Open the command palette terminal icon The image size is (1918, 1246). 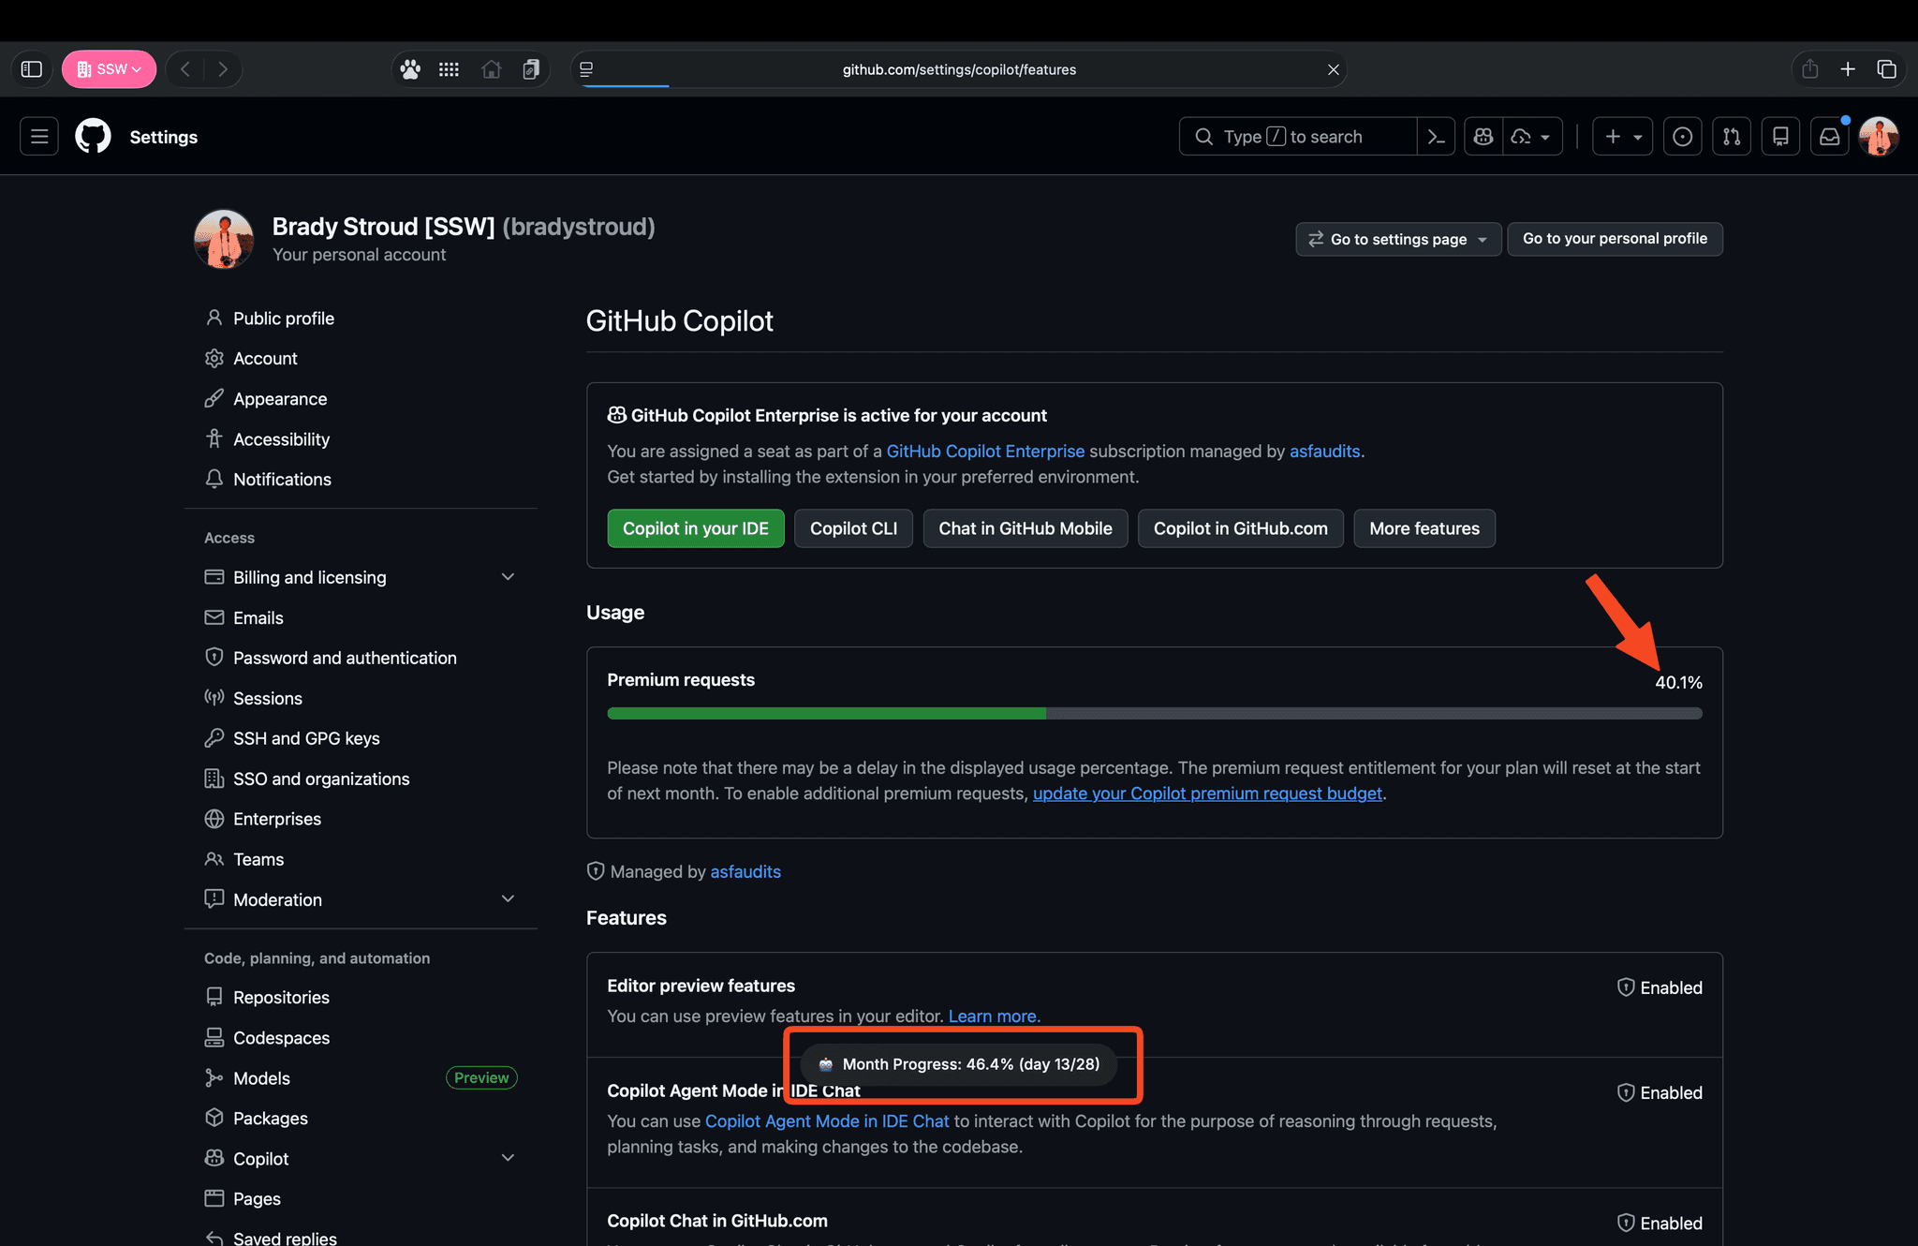pyautogui.click(x=1436, y=136)
